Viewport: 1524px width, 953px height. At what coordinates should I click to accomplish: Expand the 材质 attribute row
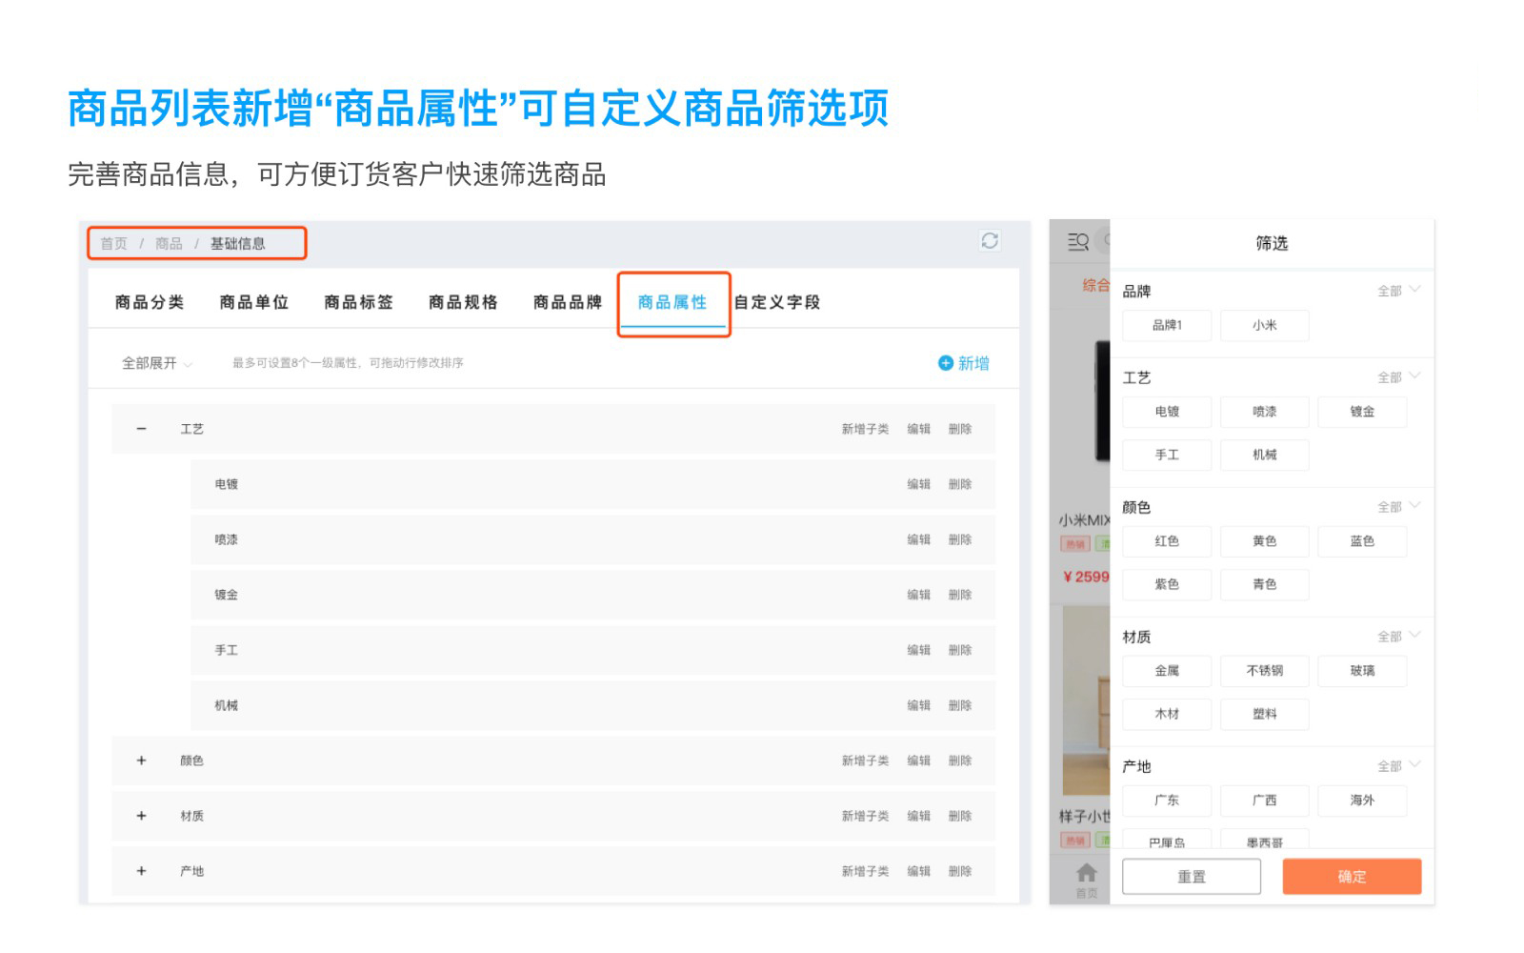[x=141, y=816]
